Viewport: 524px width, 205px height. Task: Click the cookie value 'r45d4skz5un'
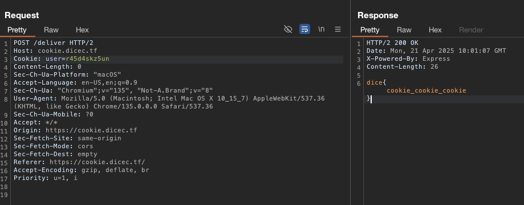pyautogui.click(x=88, y=59)
